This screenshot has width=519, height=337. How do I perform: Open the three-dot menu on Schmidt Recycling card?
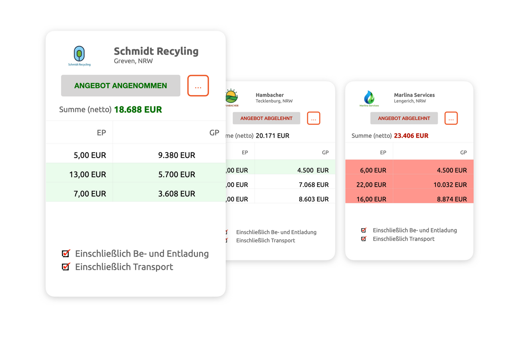tap(198, 86)
